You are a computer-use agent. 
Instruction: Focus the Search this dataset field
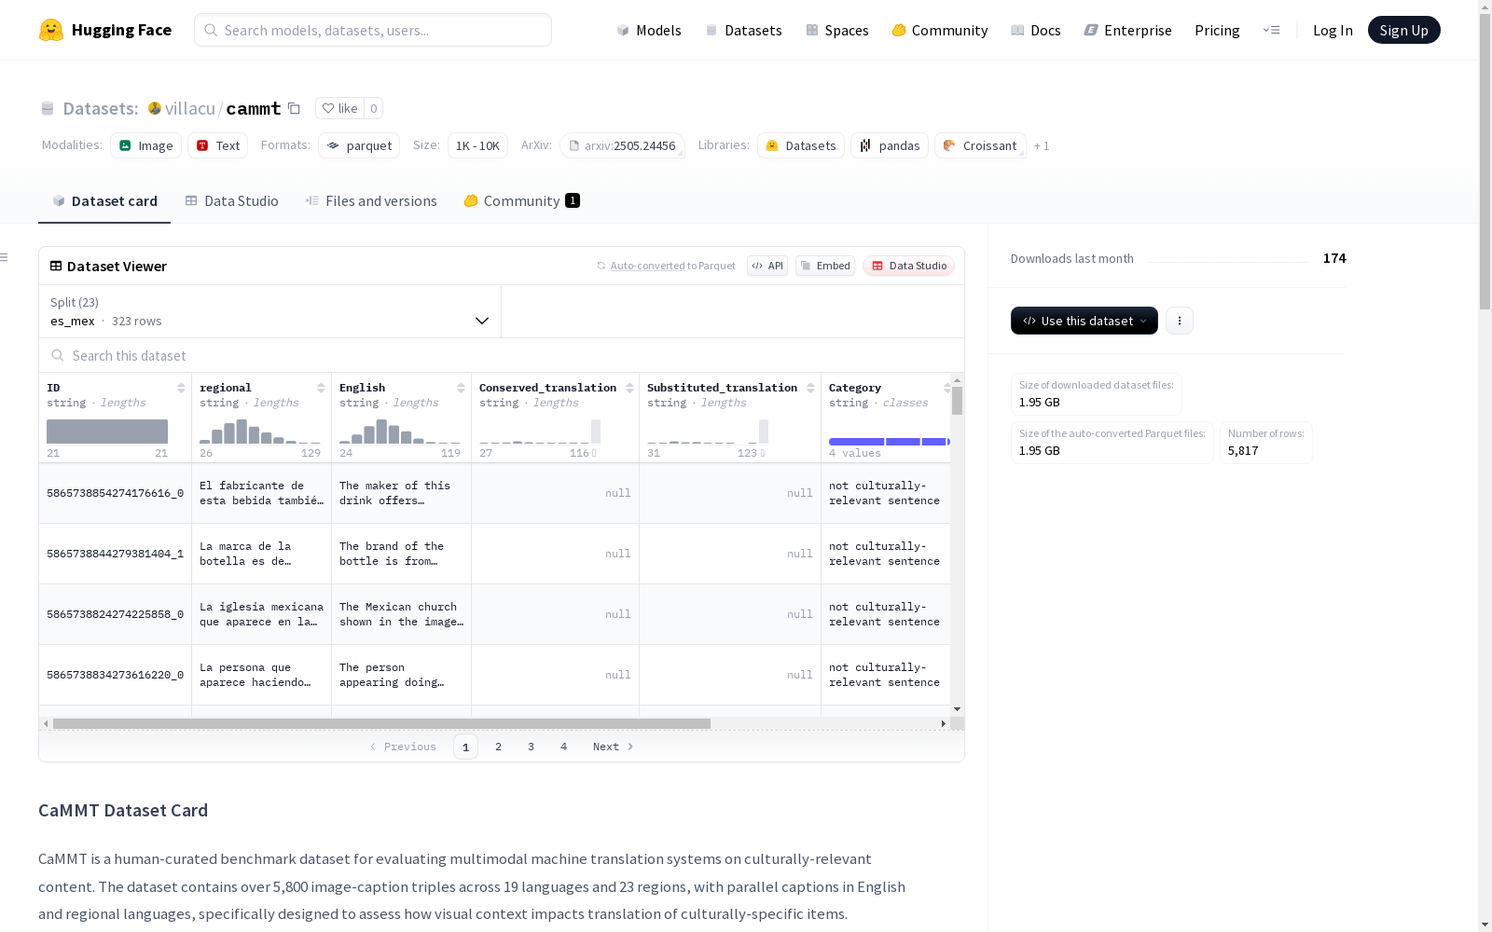tap(502, 355)
